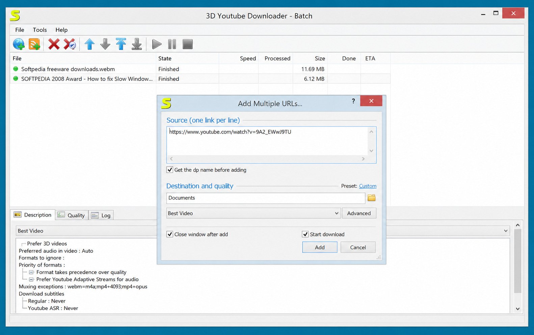Viewport: 534px width, 335px height.
Task: Click the stop toolbar button
Action: (x=188, y=44)
